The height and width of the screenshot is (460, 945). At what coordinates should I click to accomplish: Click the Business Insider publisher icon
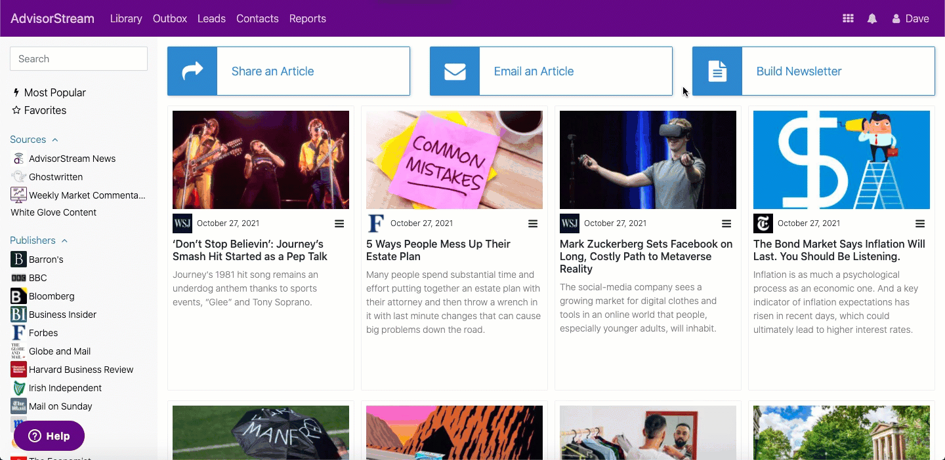18,315
